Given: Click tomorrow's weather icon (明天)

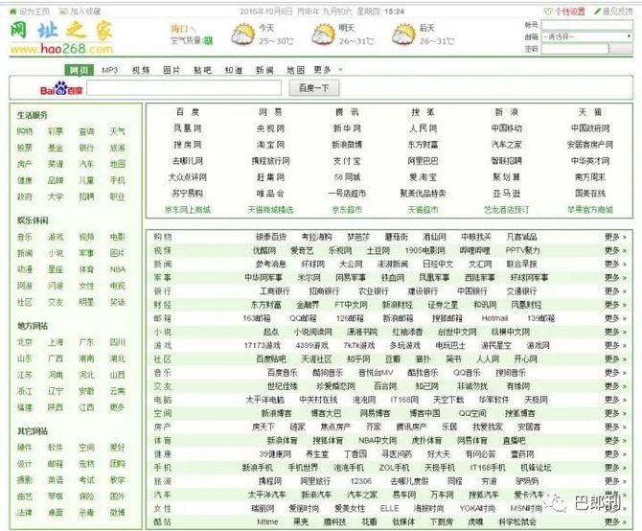Looking at the screenshot, I should pyautogui.click(x=323, y=35).
